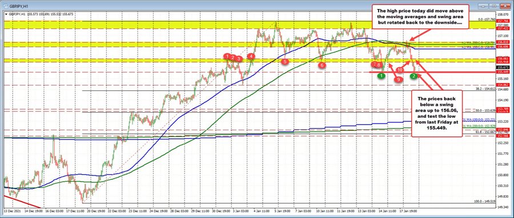The width and height of the screenshot is (514, 218).
Task: Select the Fibonacci 0.0 - 157.760 label
Action: (487, 19)
